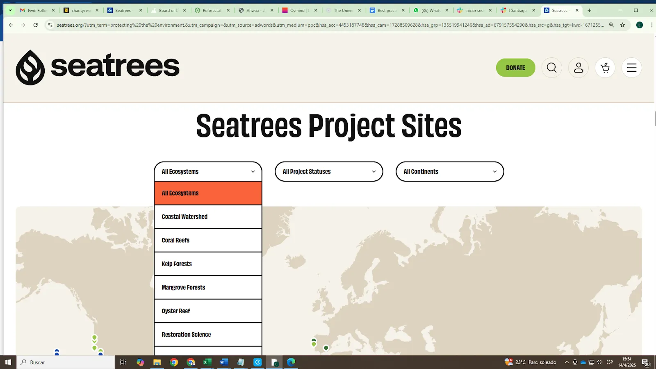Image resolution: width=656 pixels, height=369 pixels.
Task: Open the volume control icon
Action: pos(599,362)
